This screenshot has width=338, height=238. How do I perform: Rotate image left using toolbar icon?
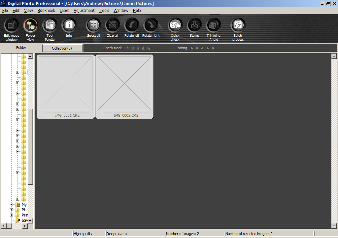point(131,25)
